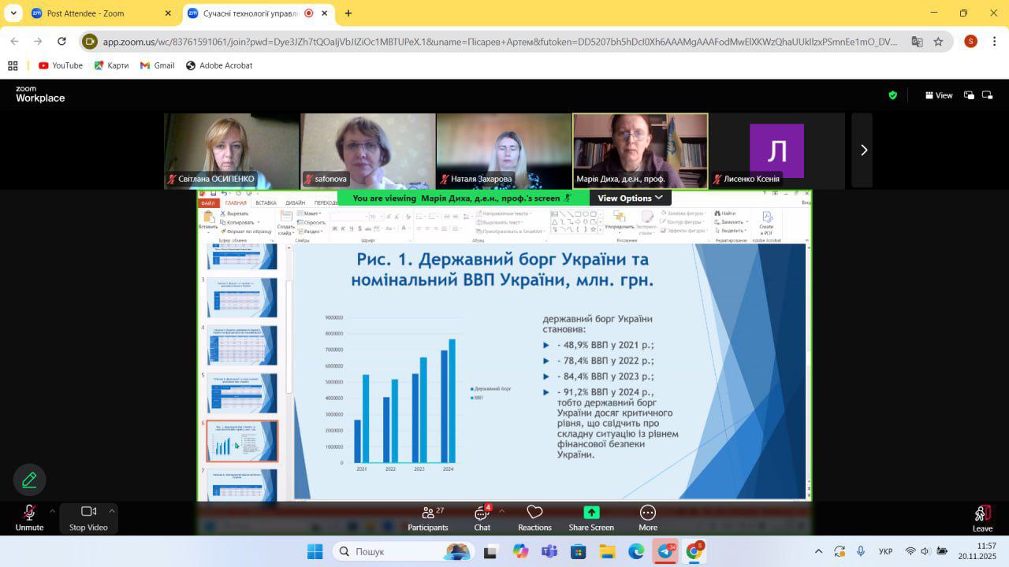Open the Participants panel
Image resolution: width=1009 pixels, height=567 pixels.
click(x=429, y=518)
